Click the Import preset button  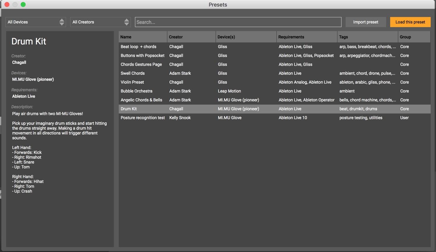(x=366, y=22)
